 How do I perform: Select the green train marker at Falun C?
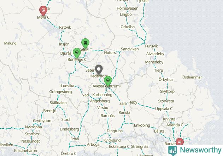(x=85, y=43)
